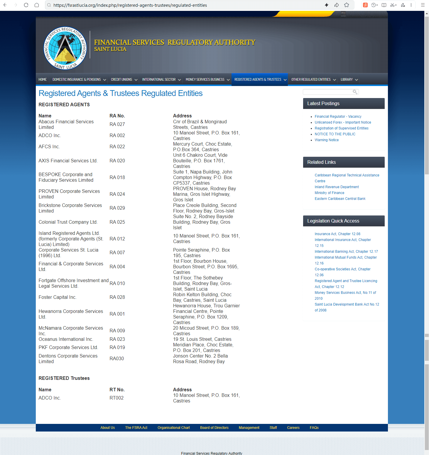This screenshot has height=455, width=429.
Task: Expand the International Sector dropdown chevron
Action: point(179,80)
